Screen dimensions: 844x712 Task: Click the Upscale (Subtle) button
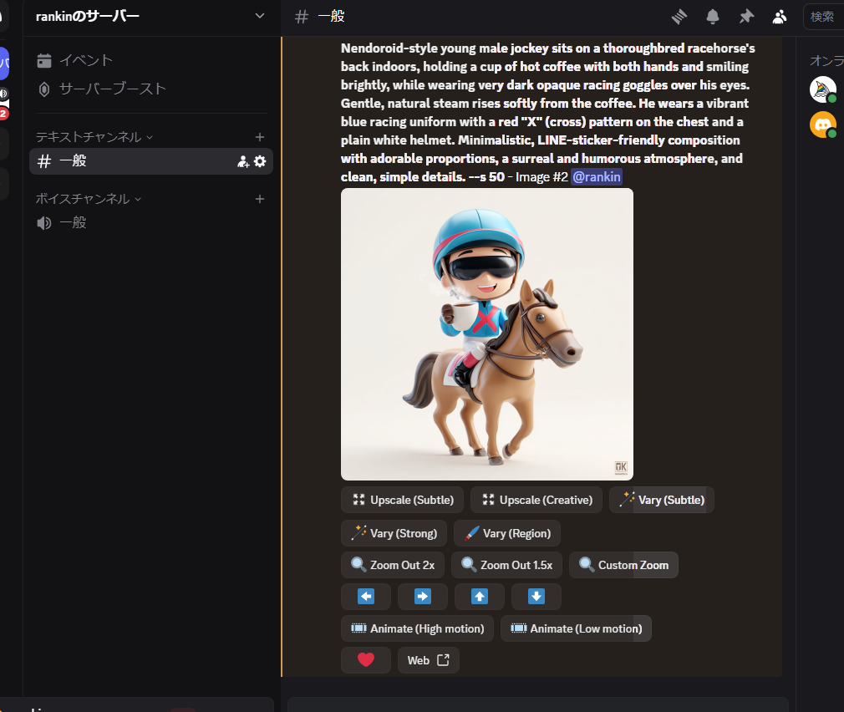402,500
